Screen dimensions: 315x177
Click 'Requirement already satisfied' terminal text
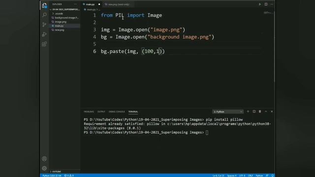pos(113,124)
